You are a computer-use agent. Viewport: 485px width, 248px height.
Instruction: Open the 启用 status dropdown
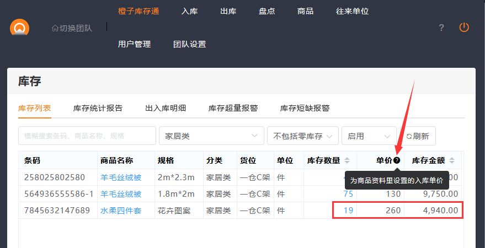(369, 136)
